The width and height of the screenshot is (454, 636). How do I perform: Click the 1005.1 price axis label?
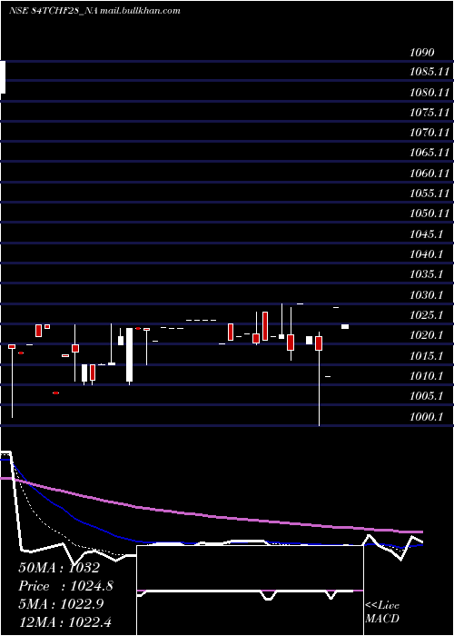click(426, 396)
